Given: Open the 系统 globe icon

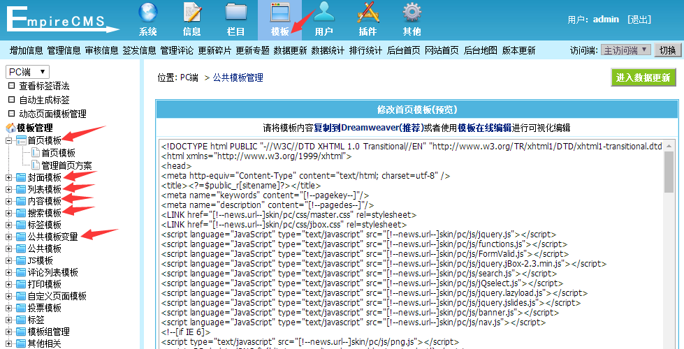Looking at the screenshot, I should coord(148,13).
